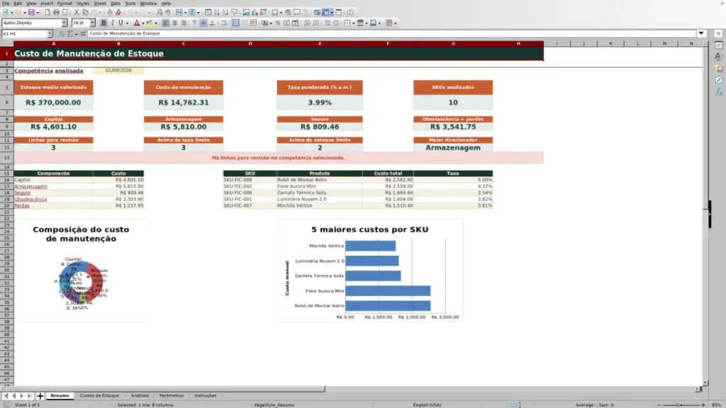Open the Function Wizard next to the formula bar

(x=61, y=34)
